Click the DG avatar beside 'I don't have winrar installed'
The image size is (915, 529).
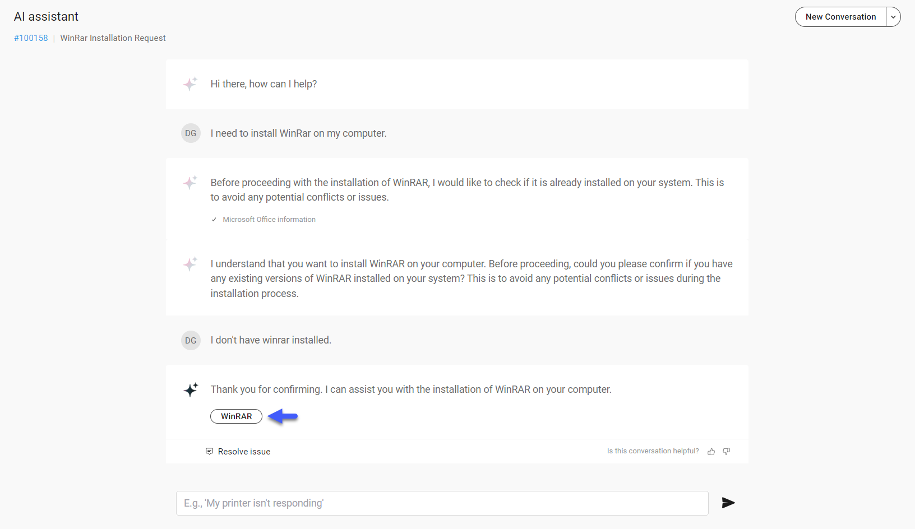tap(191, 340)
